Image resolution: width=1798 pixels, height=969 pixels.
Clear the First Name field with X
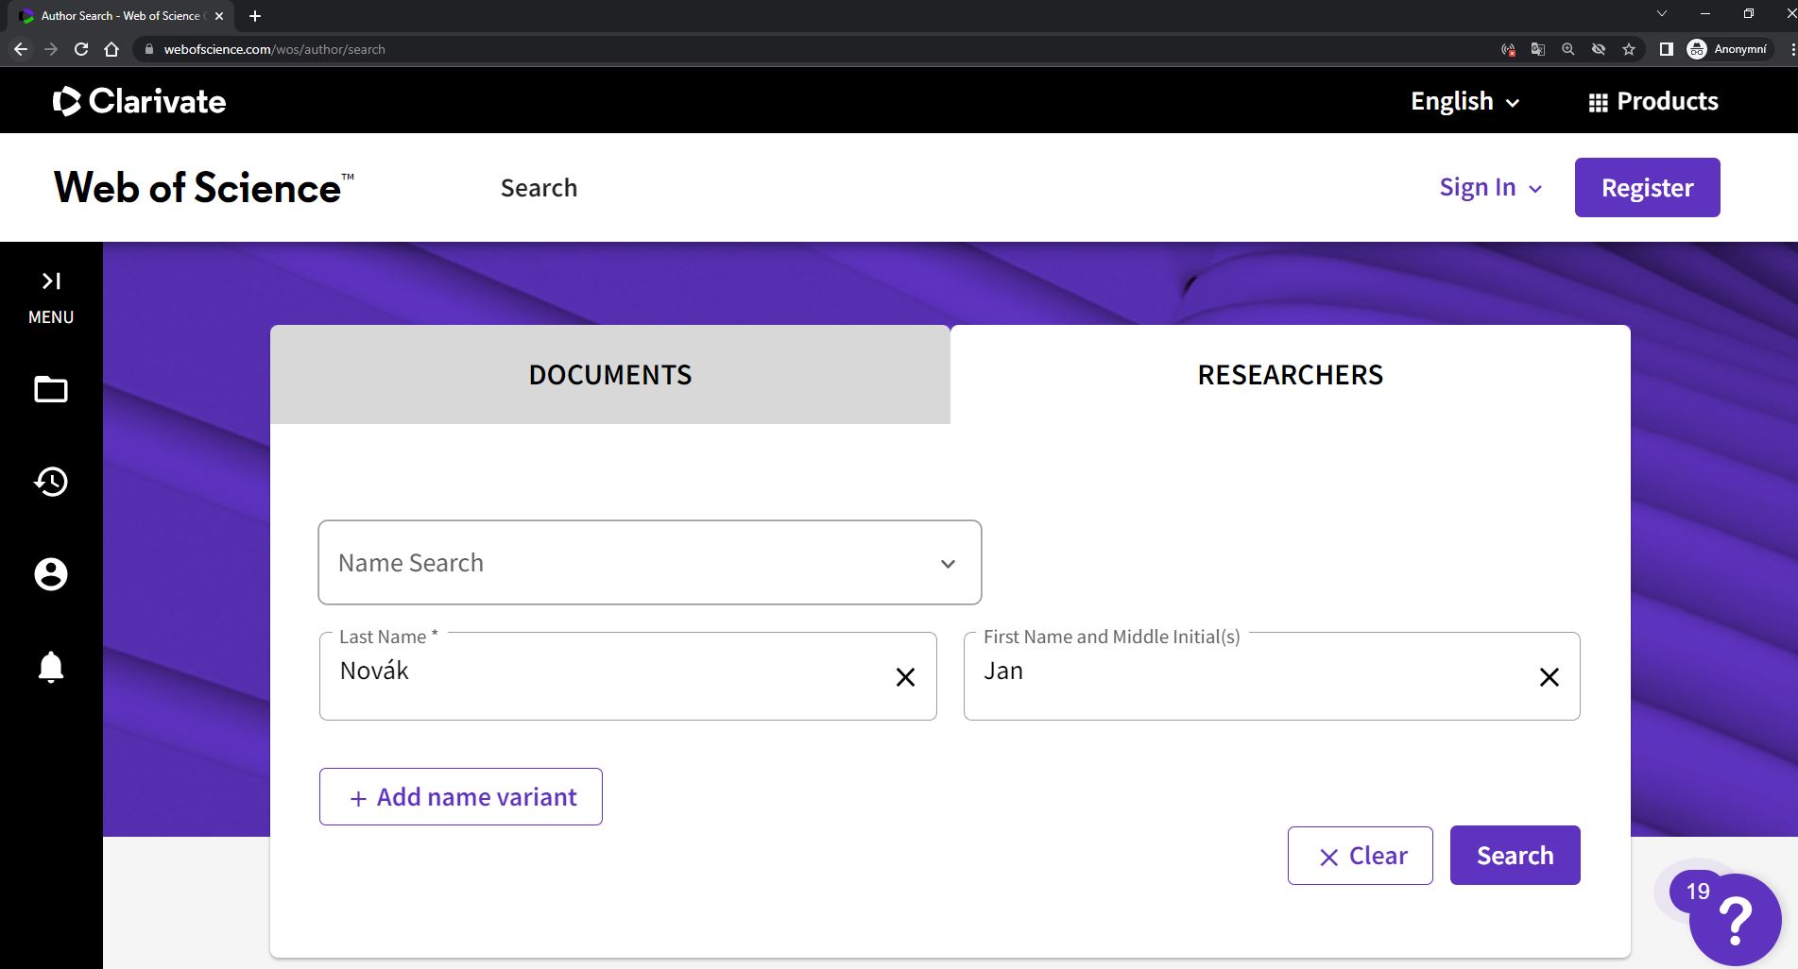pyautogui.click(x=1550, y=677)
